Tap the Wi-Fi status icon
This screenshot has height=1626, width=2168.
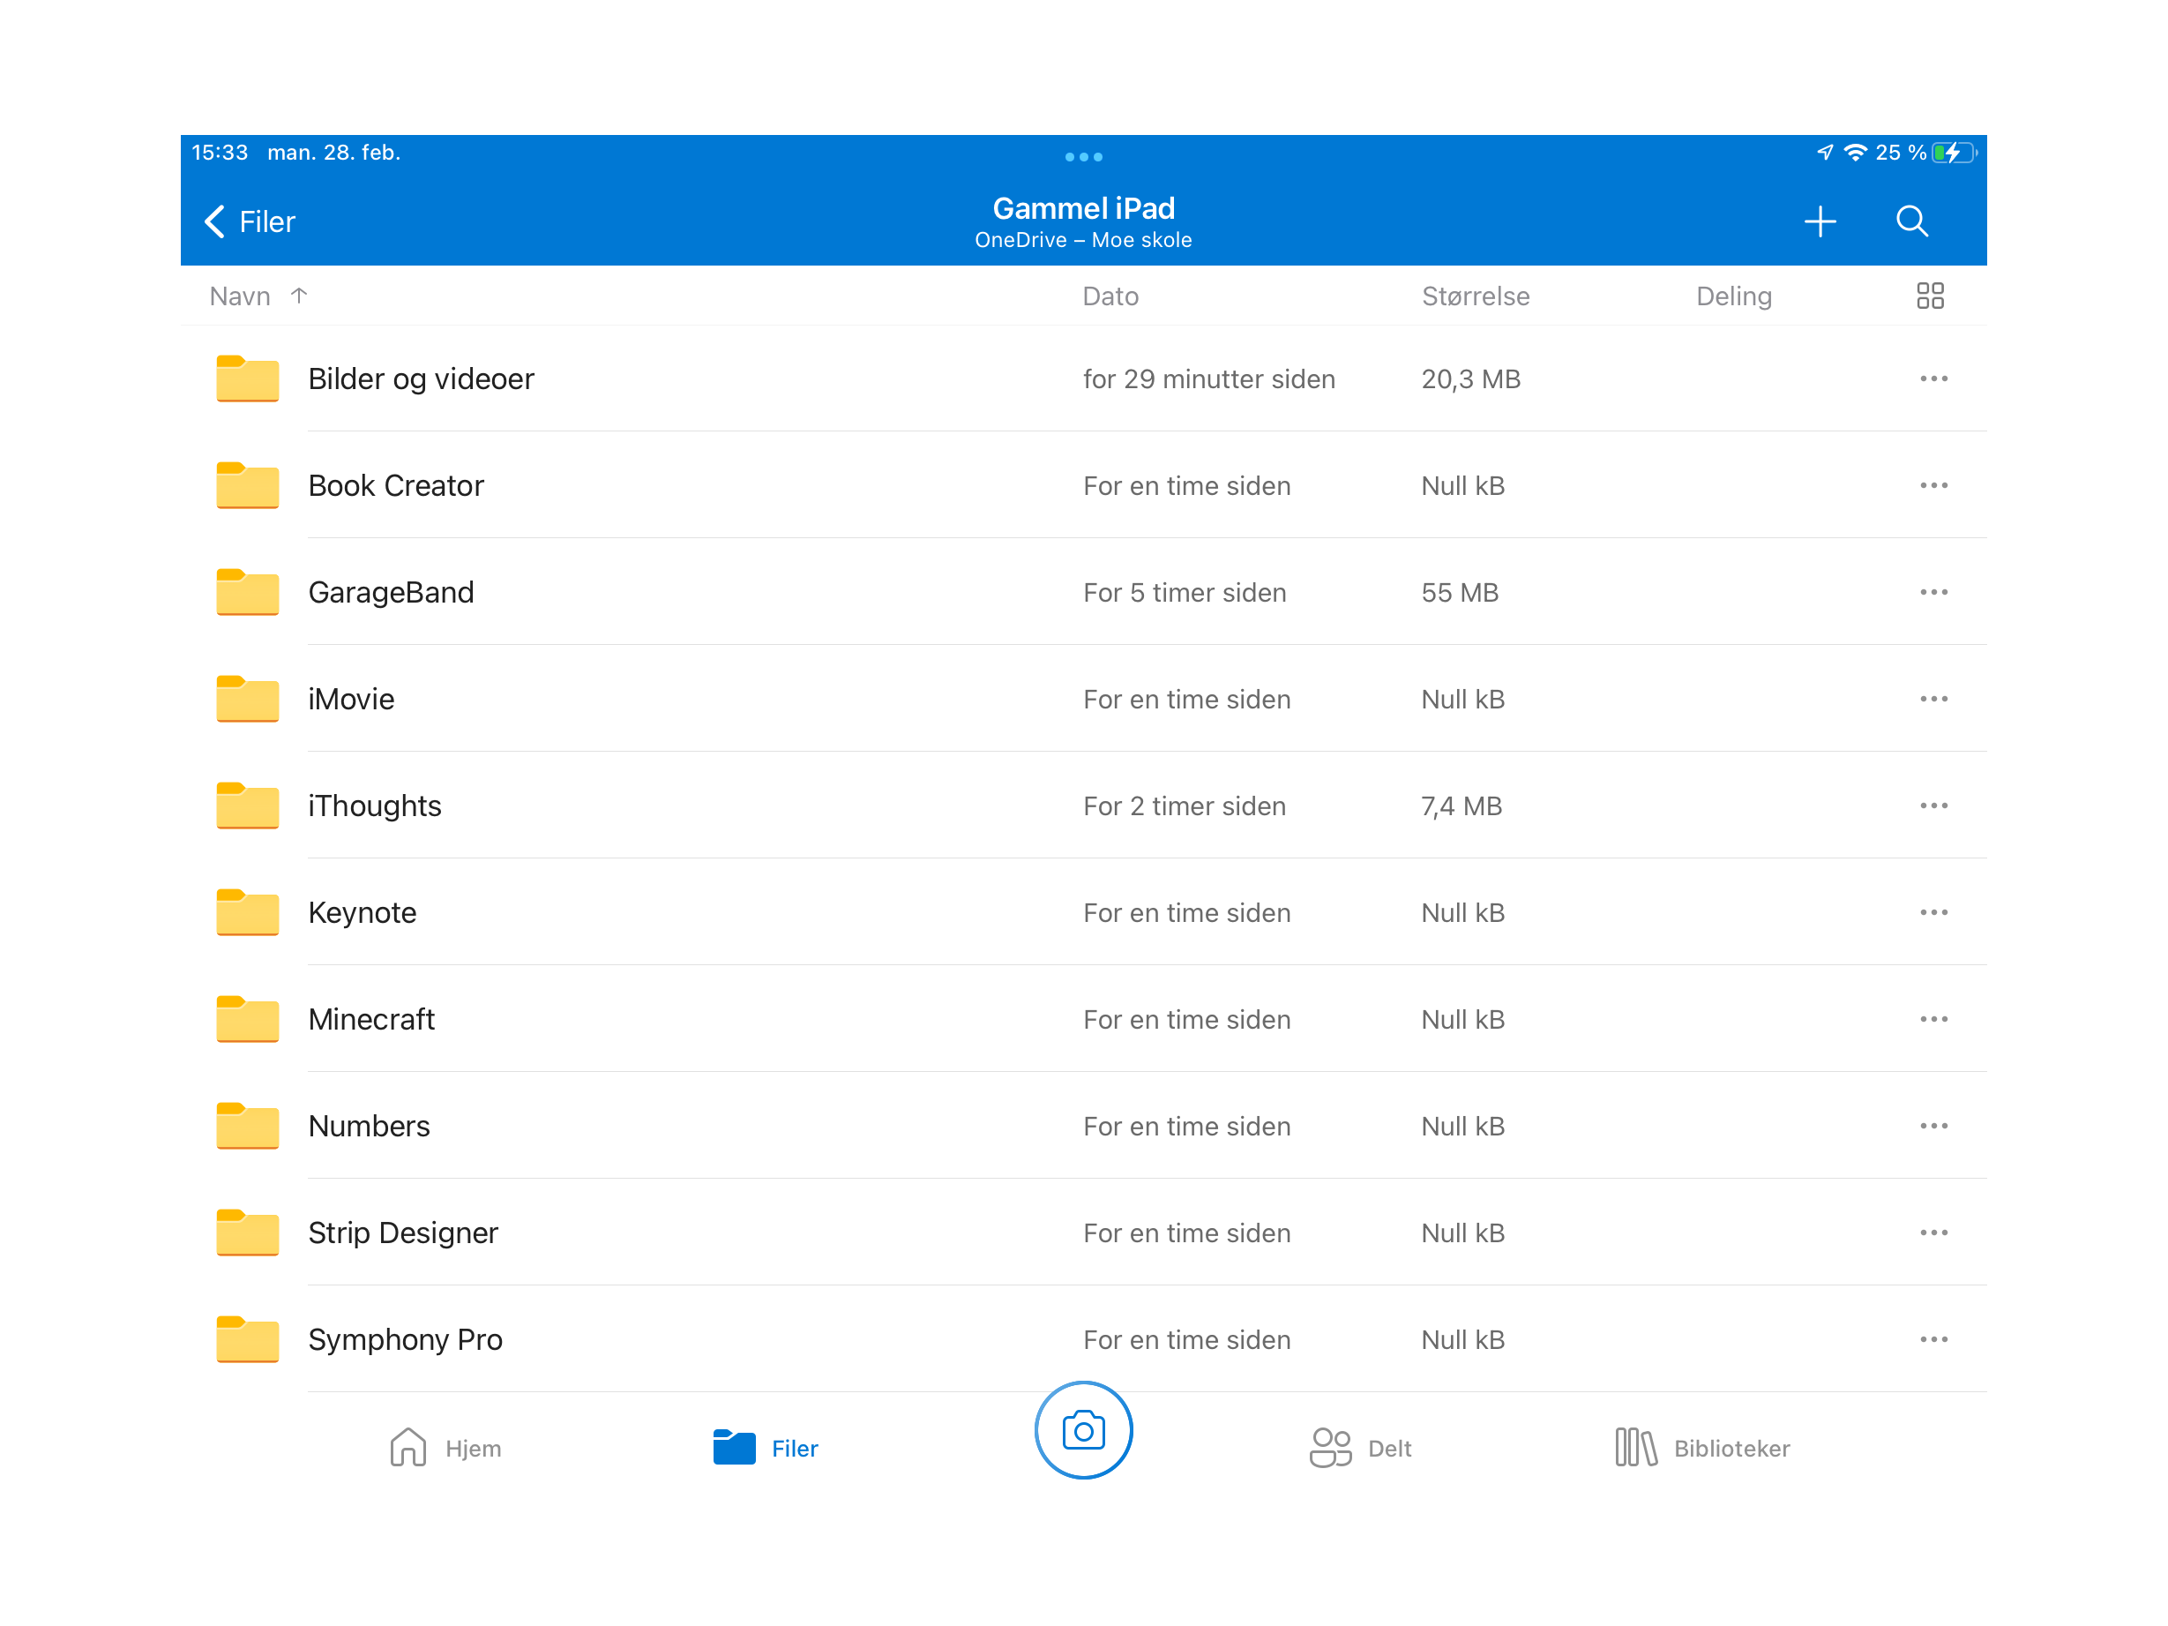coord(1856,153)
